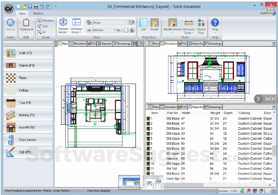
Task: Click the Width column header
Action: coord(186,113)
